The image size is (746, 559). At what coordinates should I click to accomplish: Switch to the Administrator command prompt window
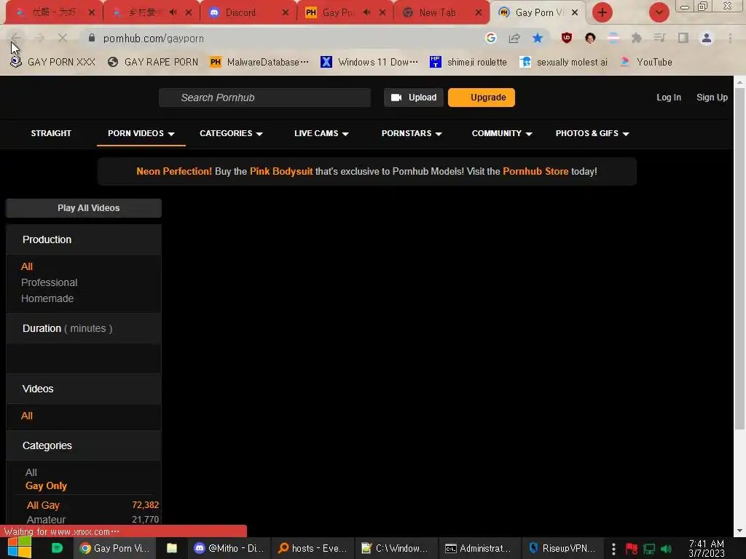[479, 549]
